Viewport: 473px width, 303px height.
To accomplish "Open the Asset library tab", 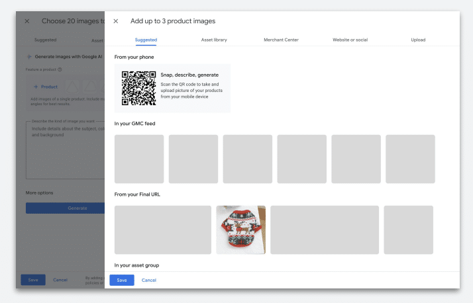I will (214, 40).
